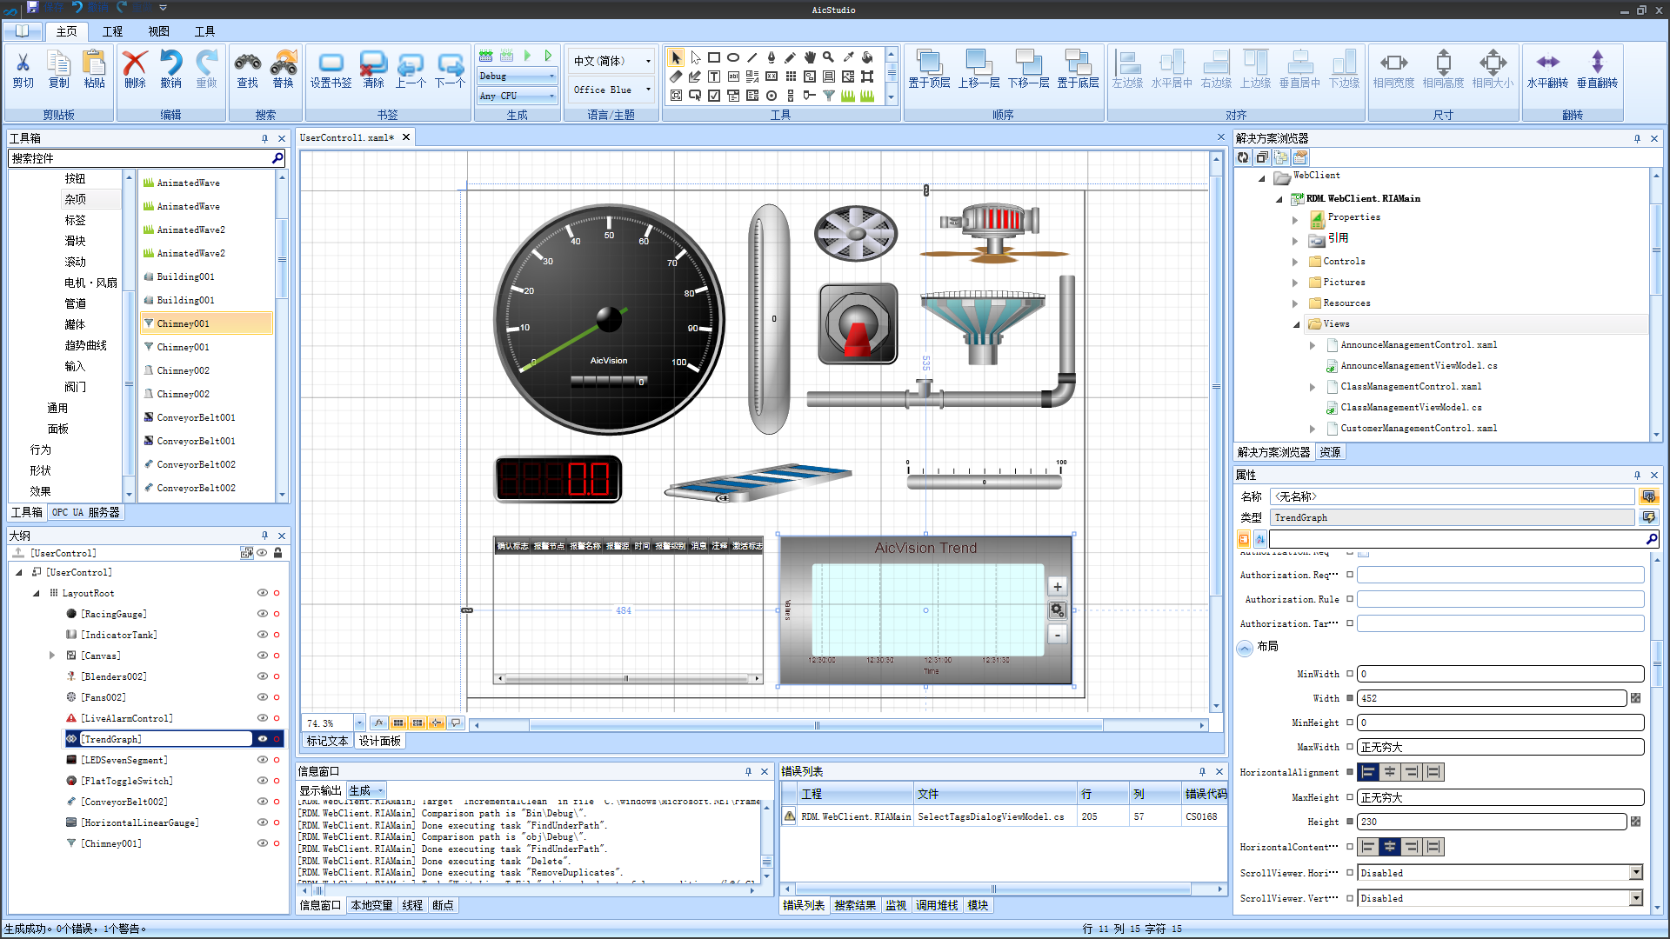This screenshot has height=939, width=1670.
Task: Toggle visibility of [LEDSevenSegment]
Action: tap(262, 760)
